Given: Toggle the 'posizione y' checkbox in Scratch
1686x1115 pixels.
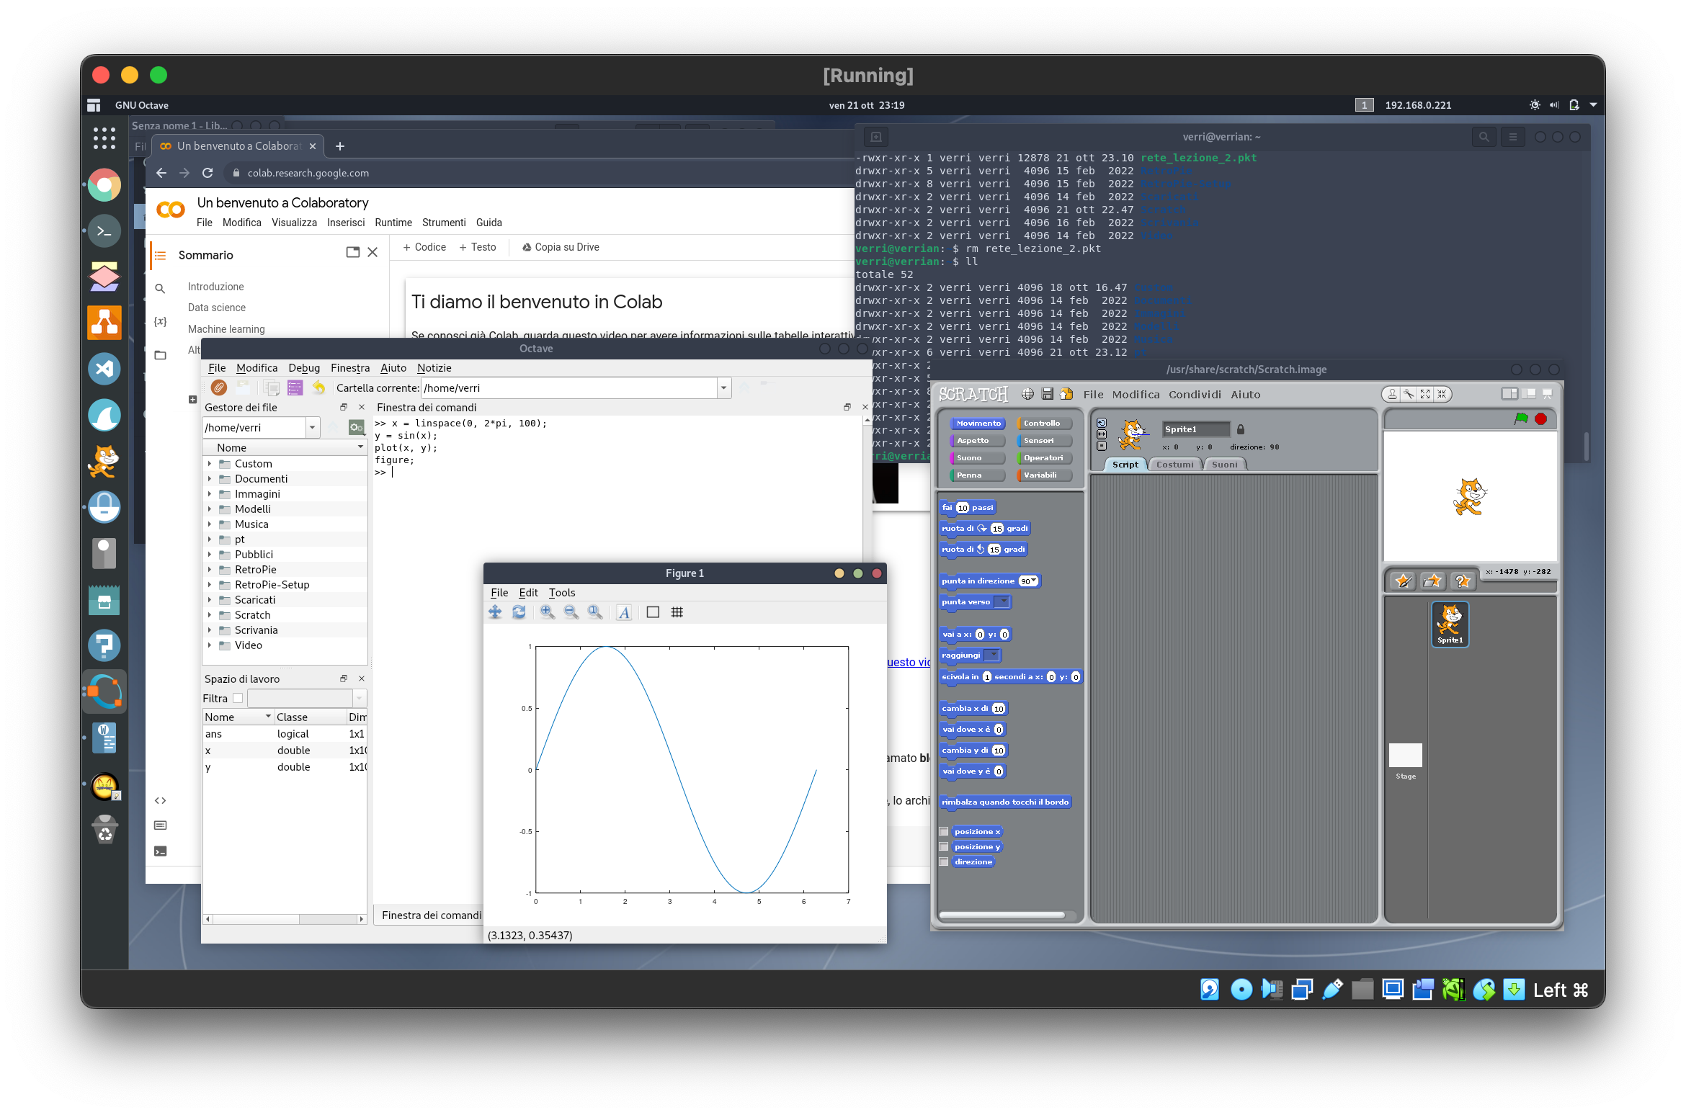Looking at the screenshot, I should click(944, 847).
